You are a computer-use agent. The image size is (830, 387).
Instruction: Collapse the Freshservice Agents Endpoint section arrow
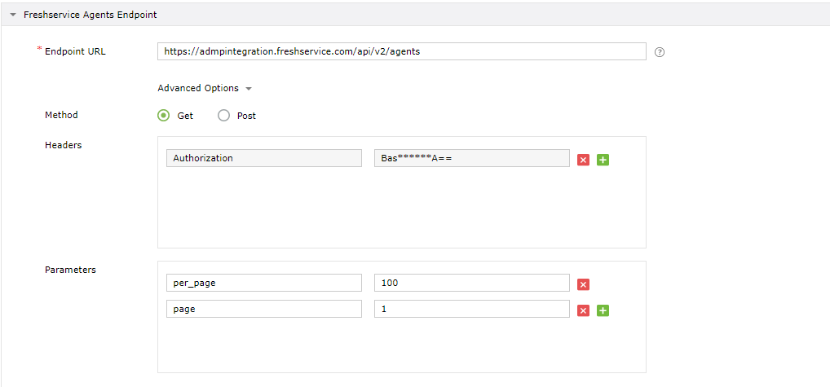(13, 15)
